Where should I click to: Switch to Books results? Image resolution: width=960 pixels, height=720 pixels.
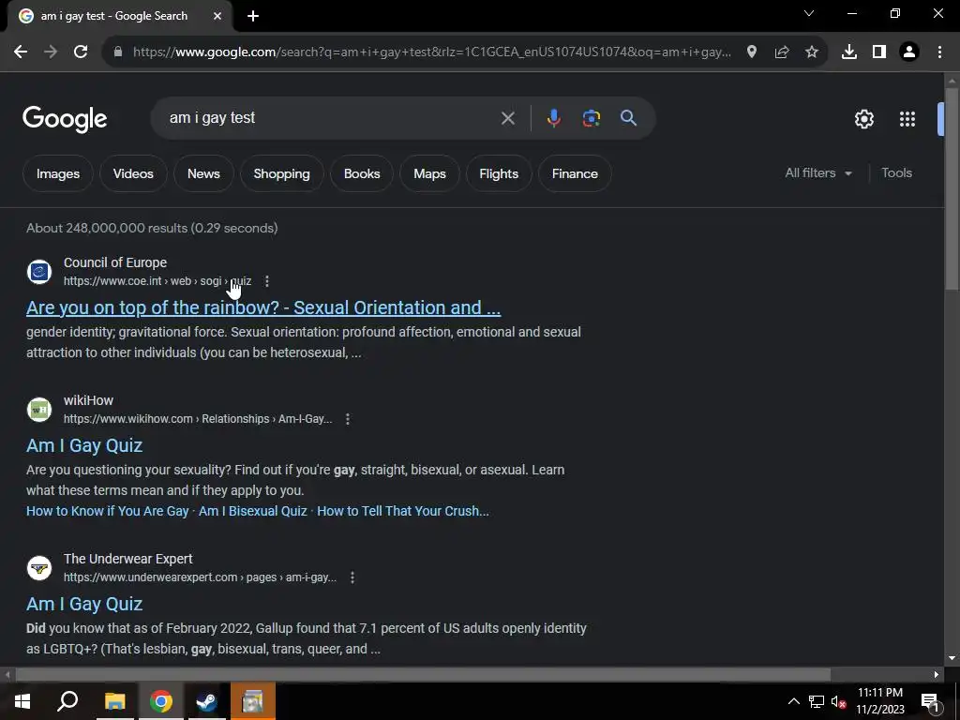[x=362, y=173]
